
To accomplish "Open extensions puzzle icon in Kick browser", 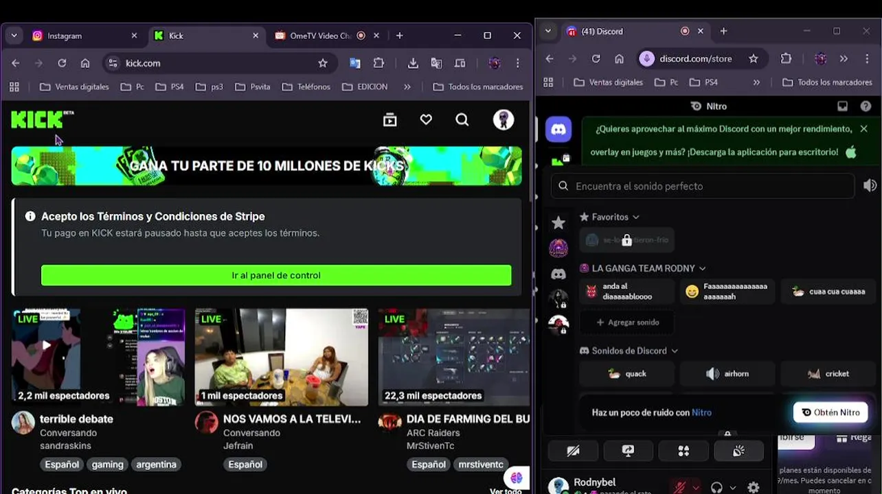I will pyautogui.click(x=378, y=63).
